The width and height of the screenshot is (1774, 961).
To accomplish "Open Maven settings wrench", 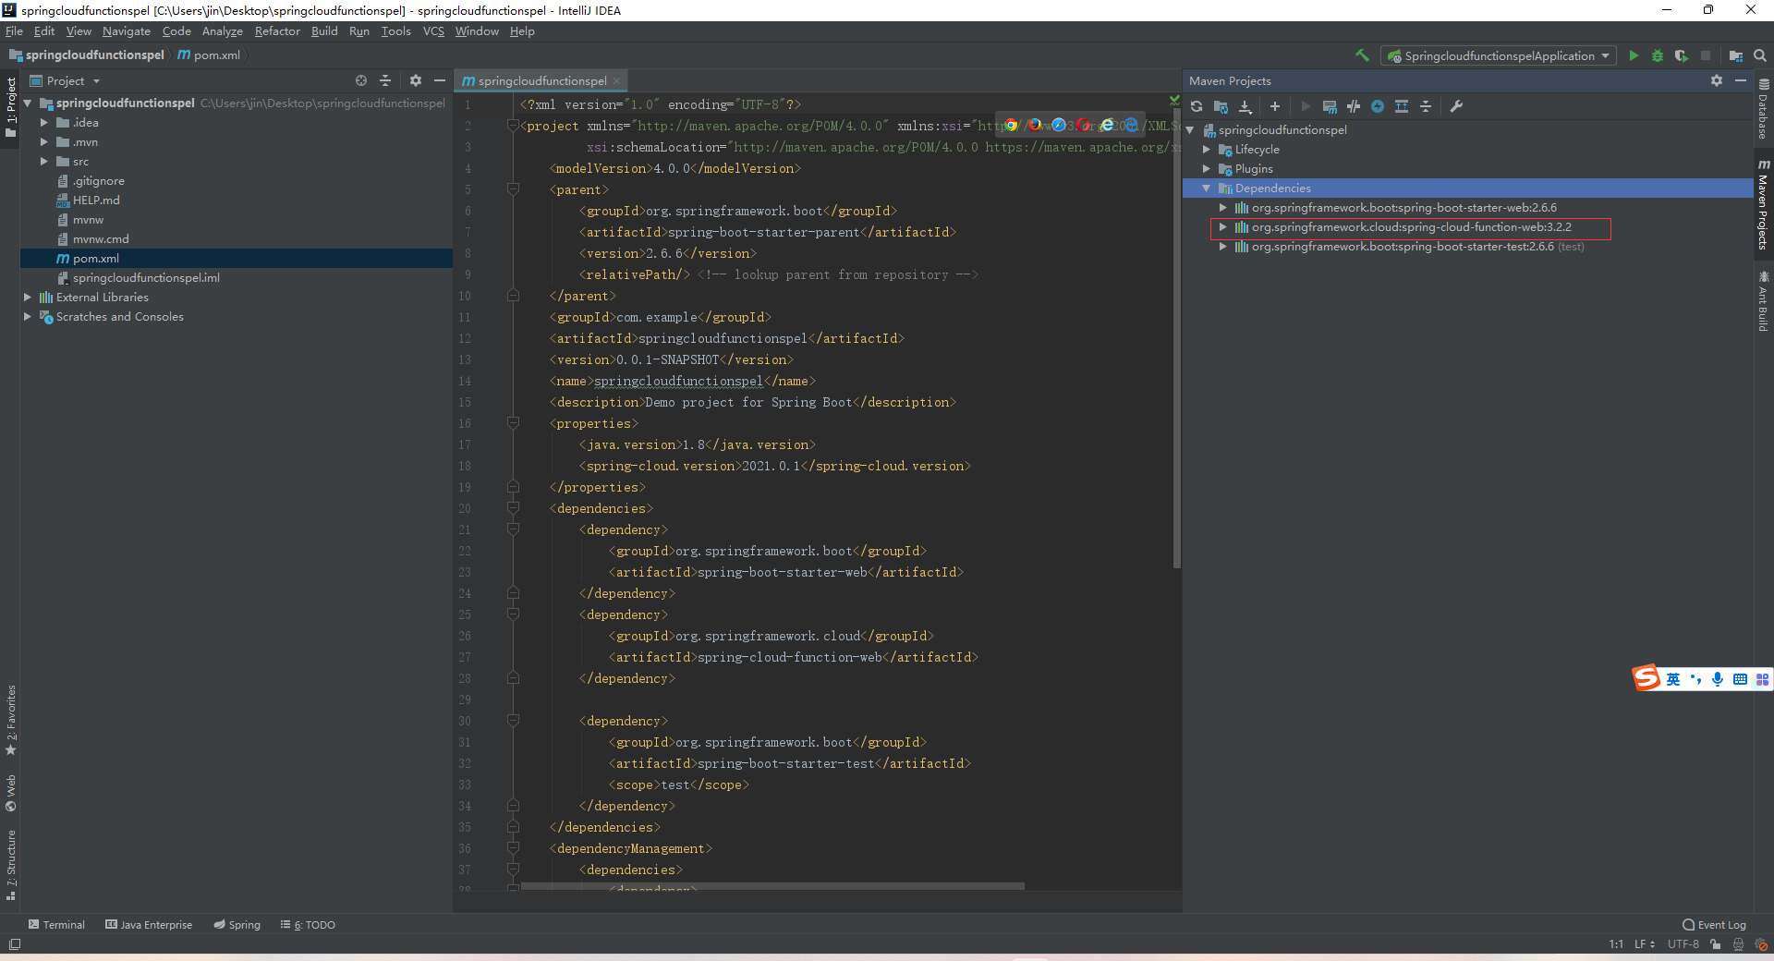I will tap(1456, 106).
